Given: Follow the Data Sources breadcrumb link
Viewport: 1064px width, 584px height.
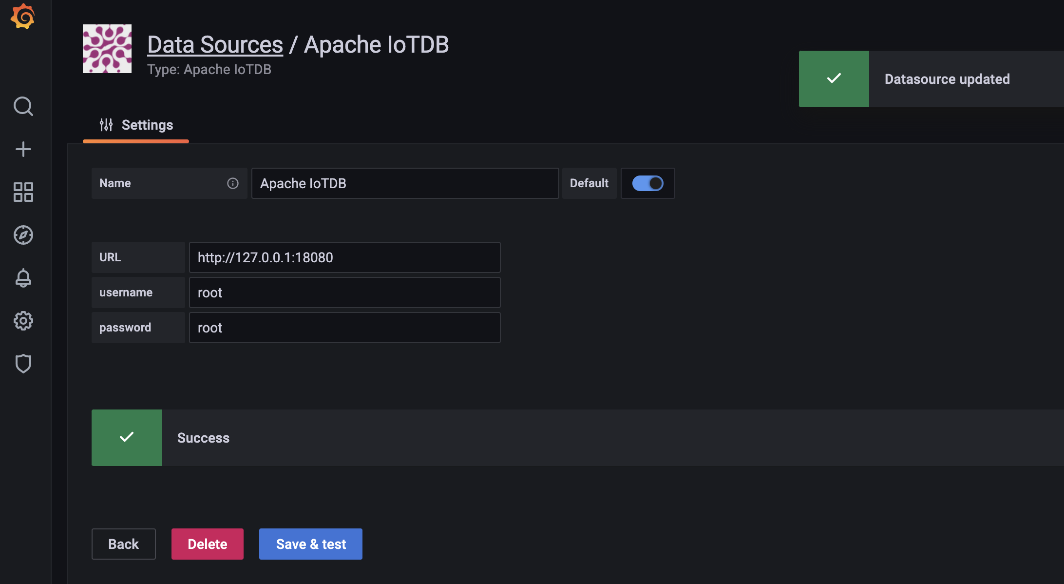Looking at the screenshot, I should (215, 45).
